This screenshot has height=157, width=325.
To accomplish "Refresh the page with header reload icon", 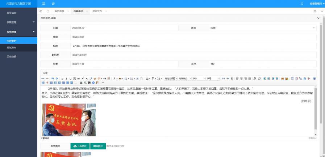I will click(53, 4).
